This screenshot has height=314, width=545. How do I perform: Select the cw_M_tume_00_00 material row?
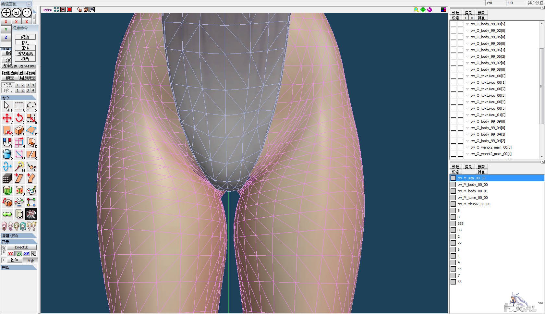pyautogui.click(x=472, y=198)
